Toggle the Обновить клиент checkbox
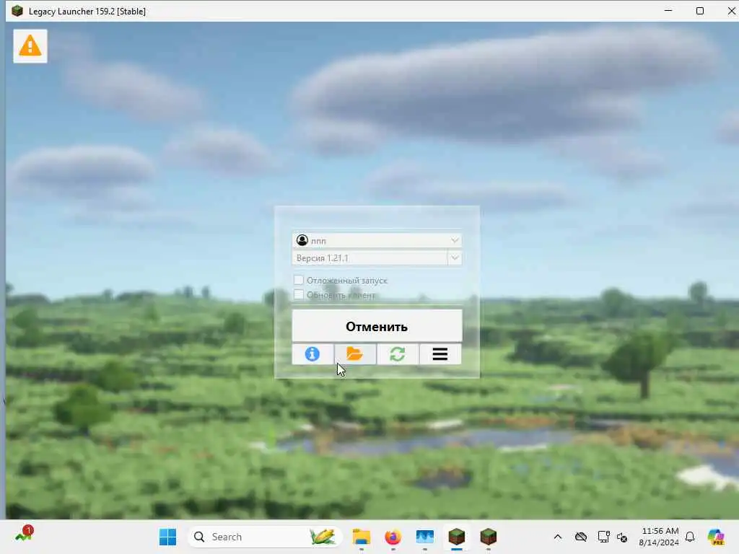This screenshot has width=739, height=554. coord(298,294)
